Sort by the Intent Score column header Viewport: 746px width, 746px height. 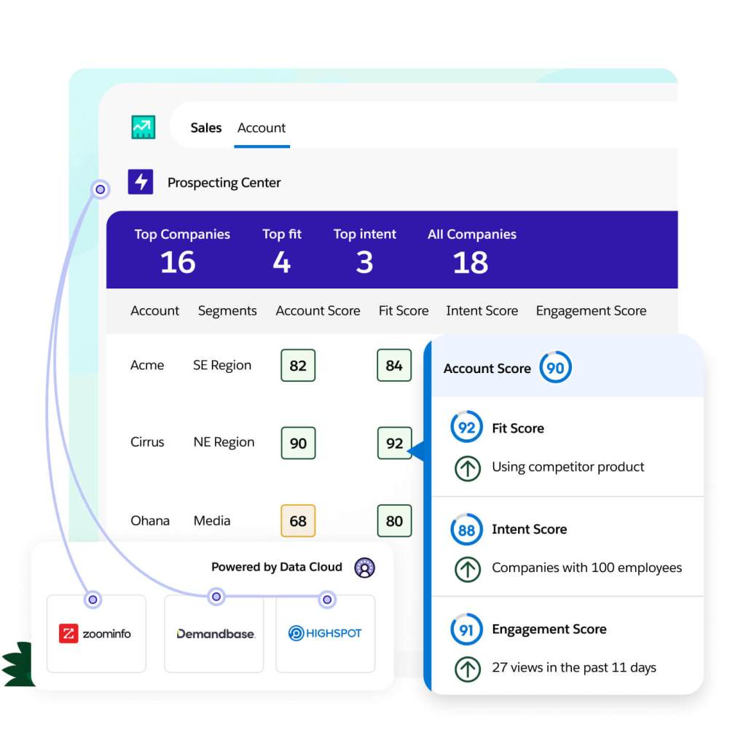(482, 310)
